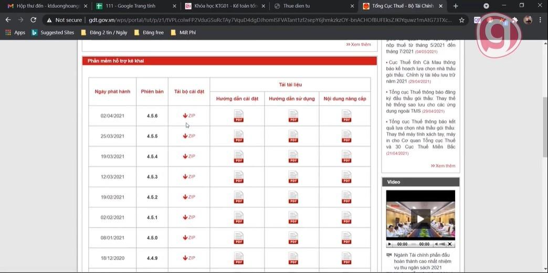This screenshot has height=273, width=548.
Task: Open the Chrome profile avatar
Action: click(528, 20)
